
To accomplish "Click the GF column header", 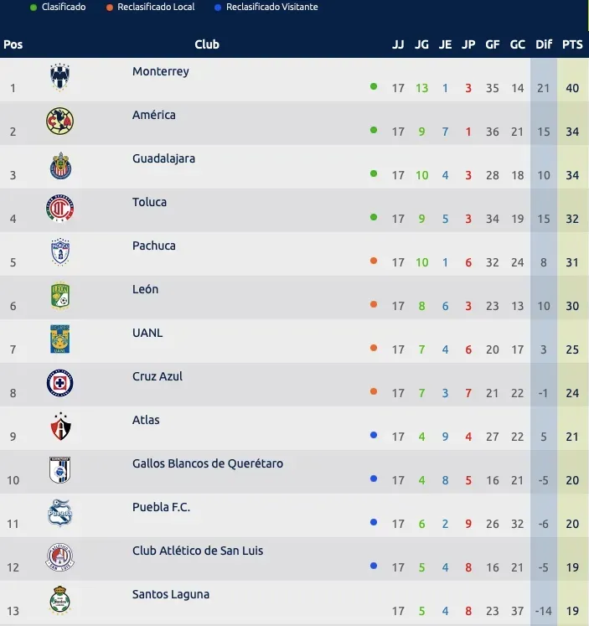I will point(493,44).
